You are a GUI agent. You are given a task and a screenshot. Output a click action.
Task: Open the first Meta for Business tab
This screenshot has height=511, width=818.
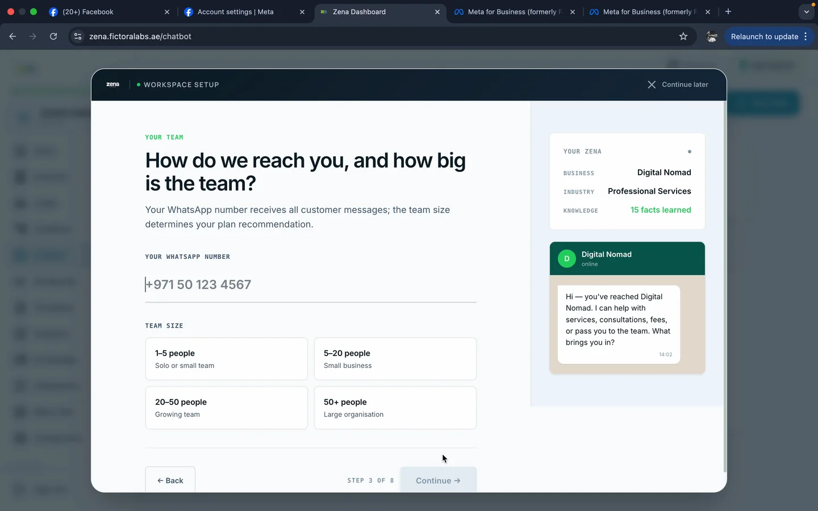(514, 12)
